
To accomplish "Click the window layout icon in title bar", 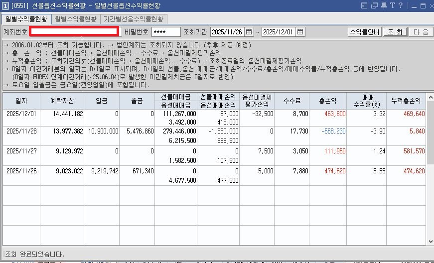I will coord(364,5).
